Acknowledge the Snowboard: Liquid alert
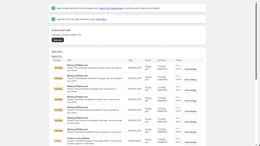260x146 pixels. (x=190, y=69)
